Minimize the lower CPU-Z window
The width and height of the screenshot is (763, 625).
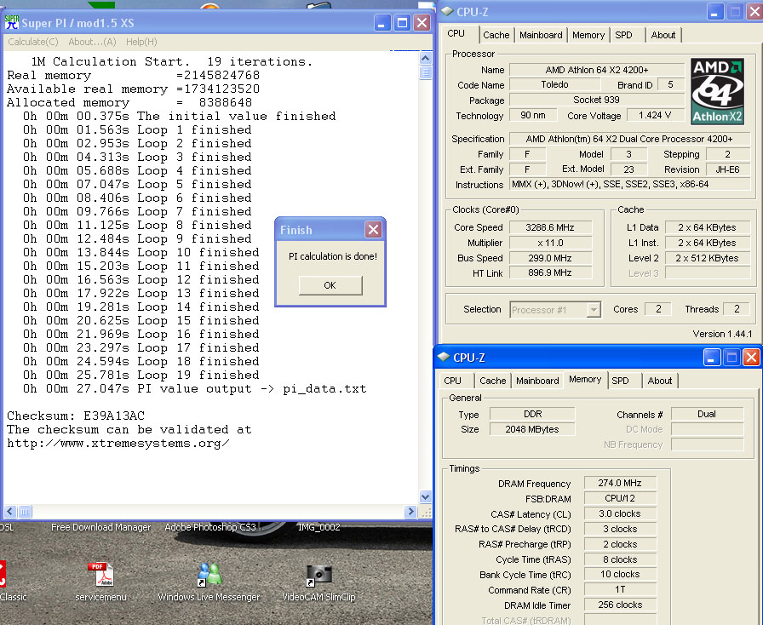click(x=711, y=358)
